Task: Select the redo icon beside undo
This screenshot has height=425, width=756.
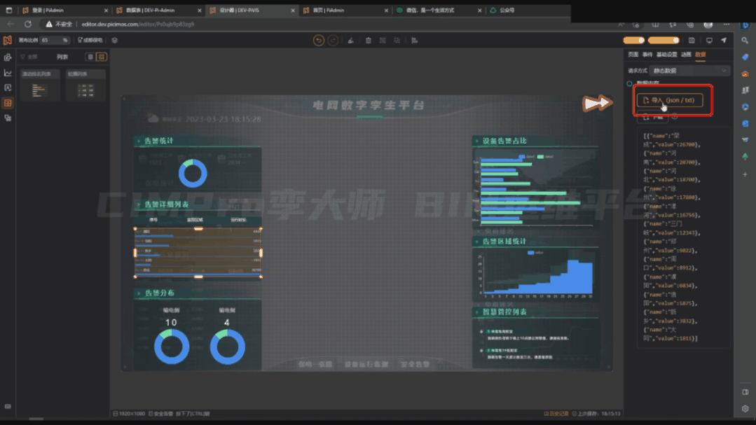Action: point(334,41)
